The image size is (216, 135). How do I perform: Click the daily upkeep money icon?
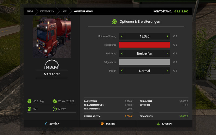click(29, 101)
